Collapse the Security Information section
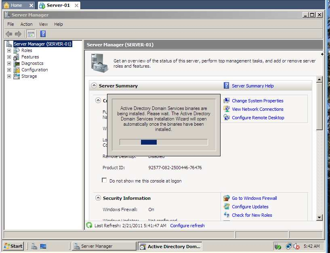 [x=98, y=198]
